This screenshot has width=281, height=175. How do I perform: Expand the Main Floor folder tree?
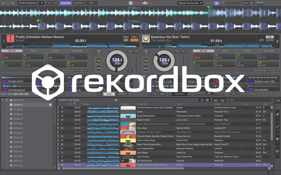[x=7, y=100]
